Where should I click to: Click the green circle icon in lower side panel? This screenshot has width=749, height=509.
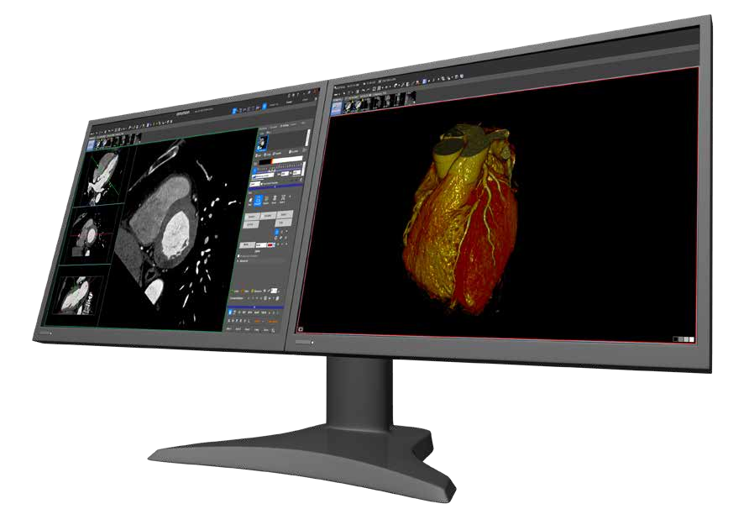232,291
